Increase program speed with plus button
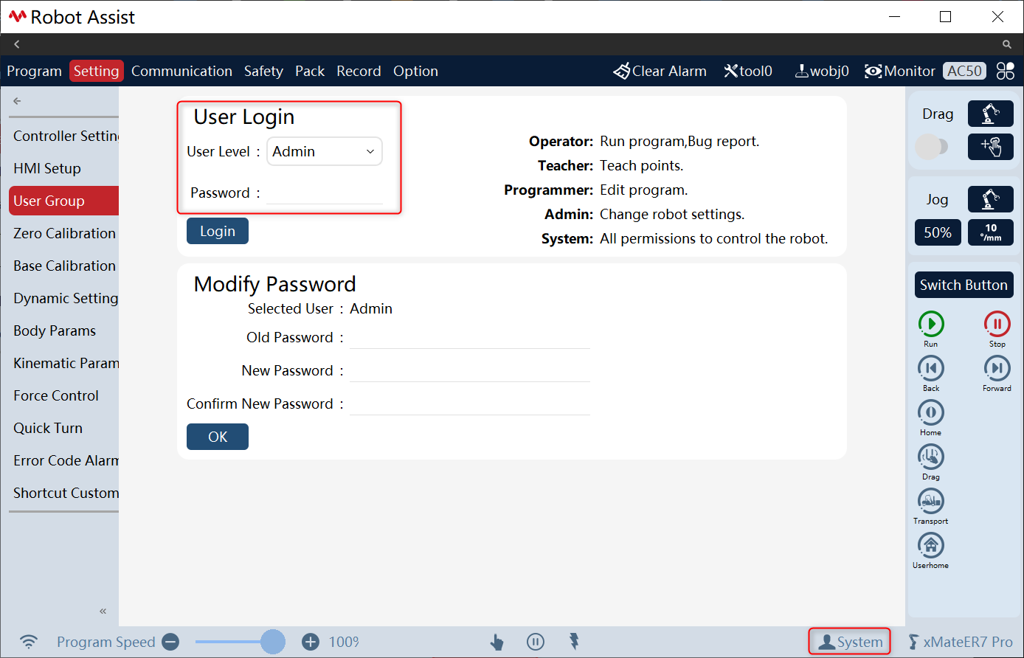Screen dimensions: 1024x658 tap(311, 642)
